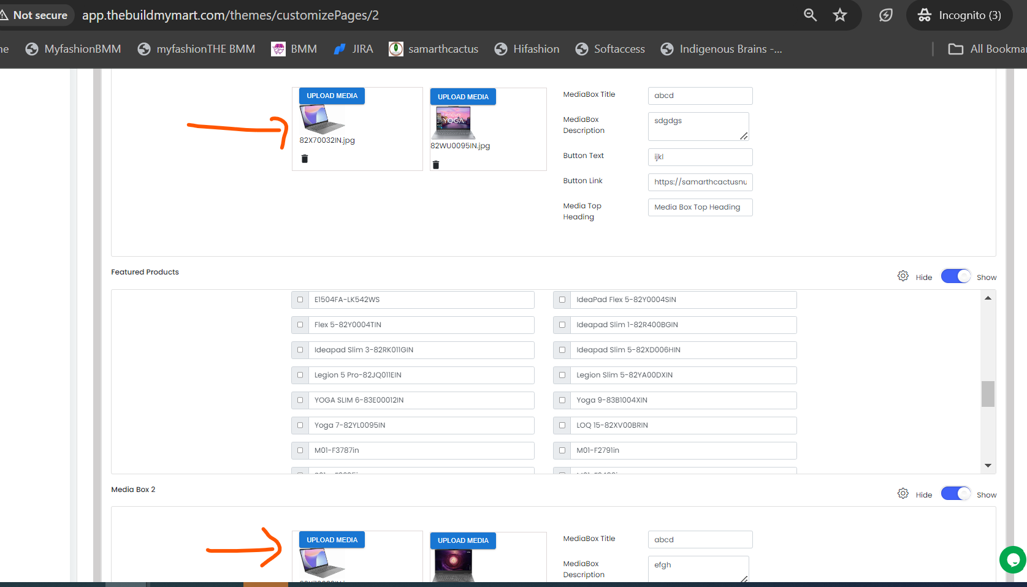This screenshot has height=587, width=1027.
Task: Open the Hifashion bookmark
Action: (x=527, y=49)
